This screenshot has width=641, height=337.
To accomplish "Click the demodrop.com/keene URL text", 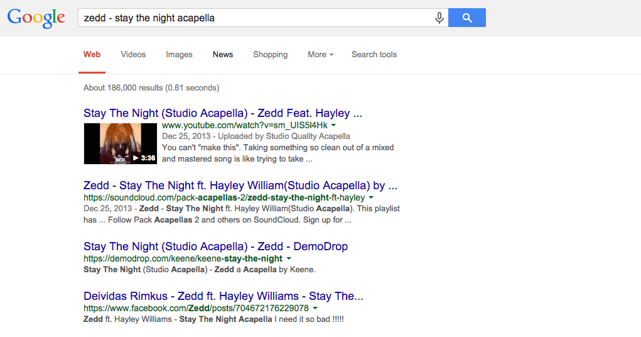I will click(183, 259).
